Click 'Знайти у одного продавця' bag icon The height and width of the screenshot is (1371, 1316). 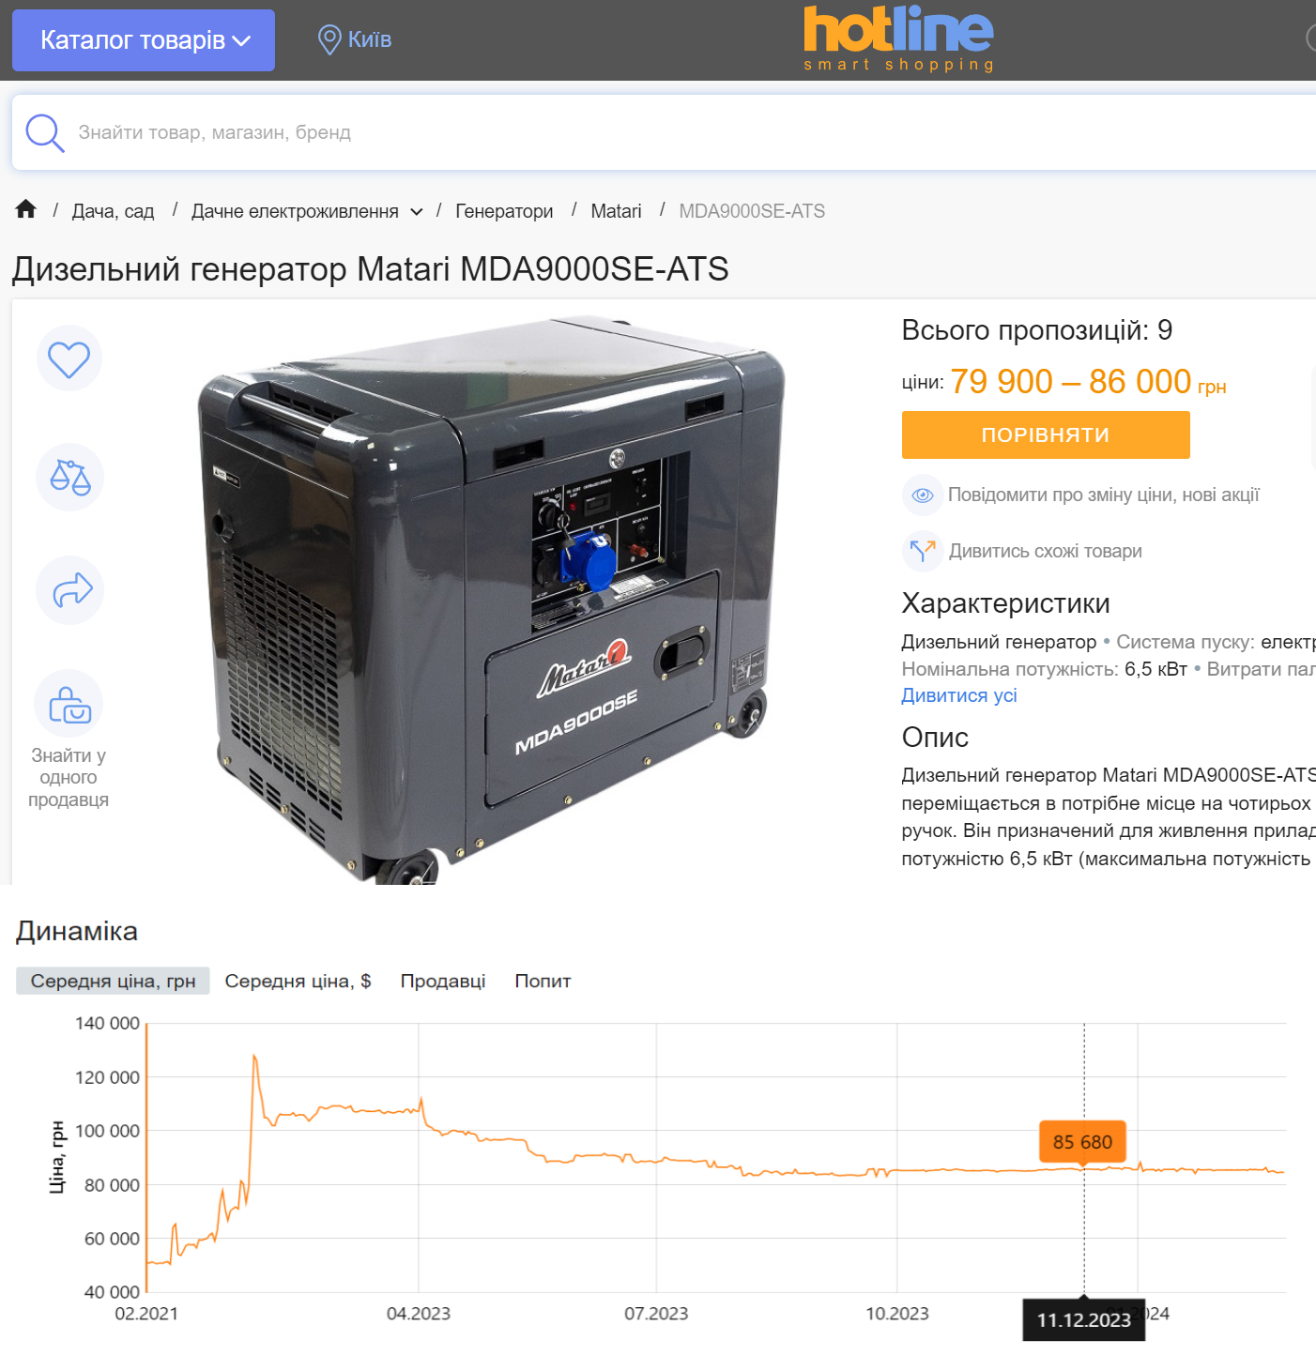pos(69,704)
